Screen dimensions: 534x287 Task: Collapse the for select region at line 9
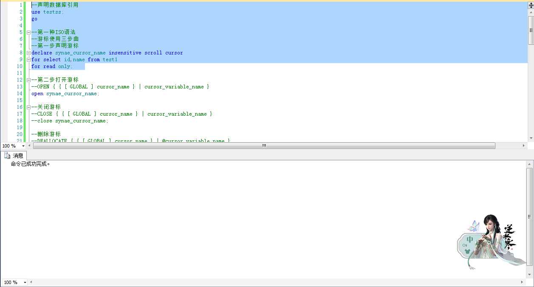coord(28,60)
